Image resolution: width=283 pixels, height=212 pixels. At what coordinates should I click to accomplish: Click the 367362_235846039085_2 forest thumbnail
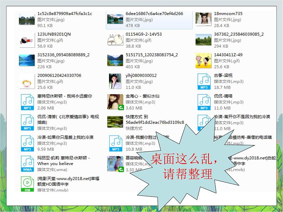click(204, 40)
